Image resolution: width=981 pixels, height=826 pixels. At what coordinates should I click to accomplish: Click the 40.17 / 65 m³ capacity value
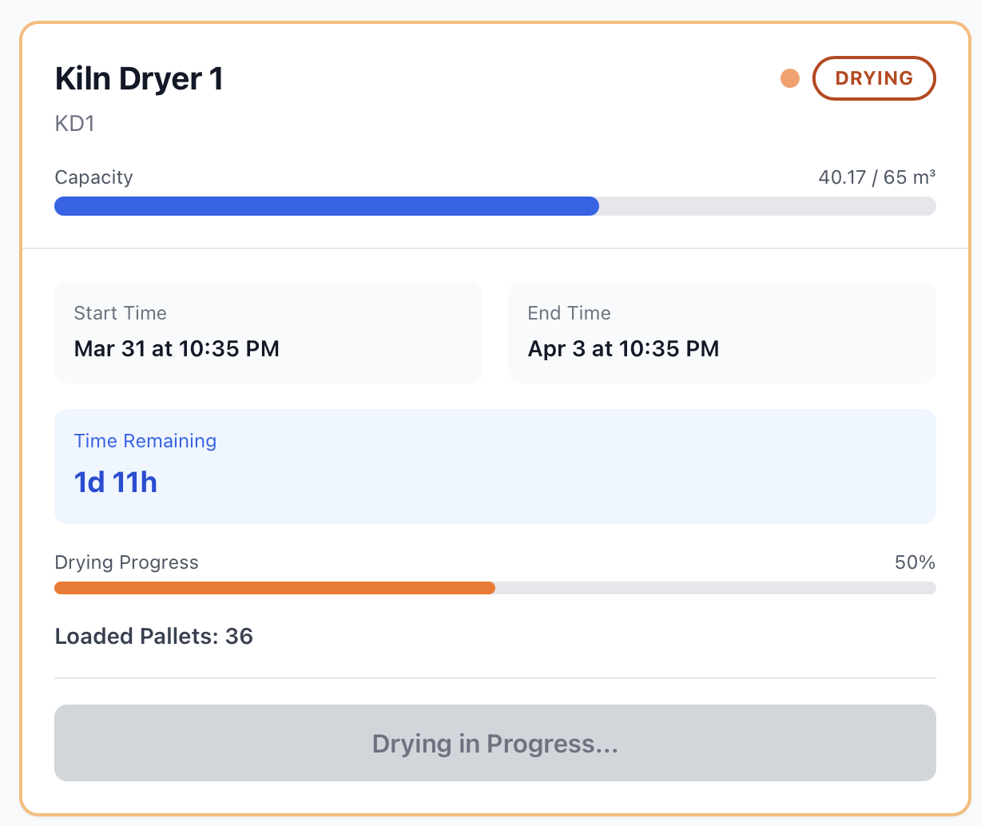click(876, 177)
